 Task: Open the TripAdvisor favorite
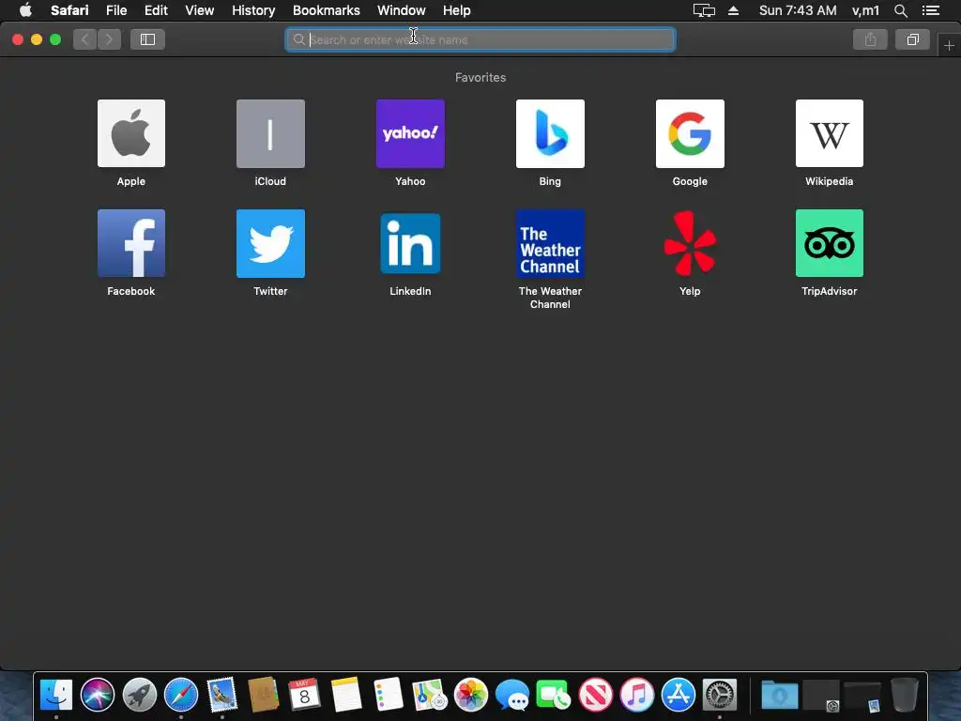tap(830, 243)
